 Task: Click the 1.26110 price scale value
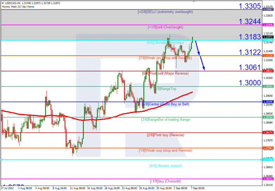pos(268,185)
